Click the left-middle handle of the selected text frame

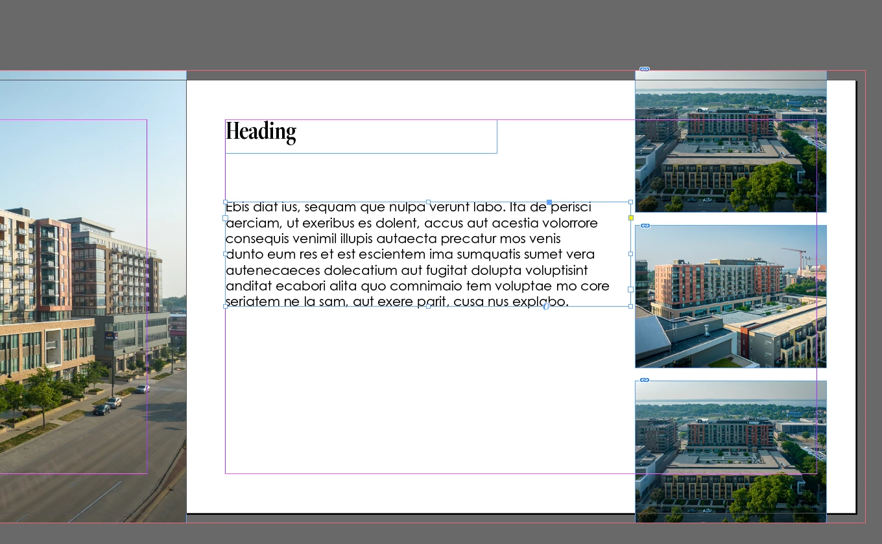[226, 254]
